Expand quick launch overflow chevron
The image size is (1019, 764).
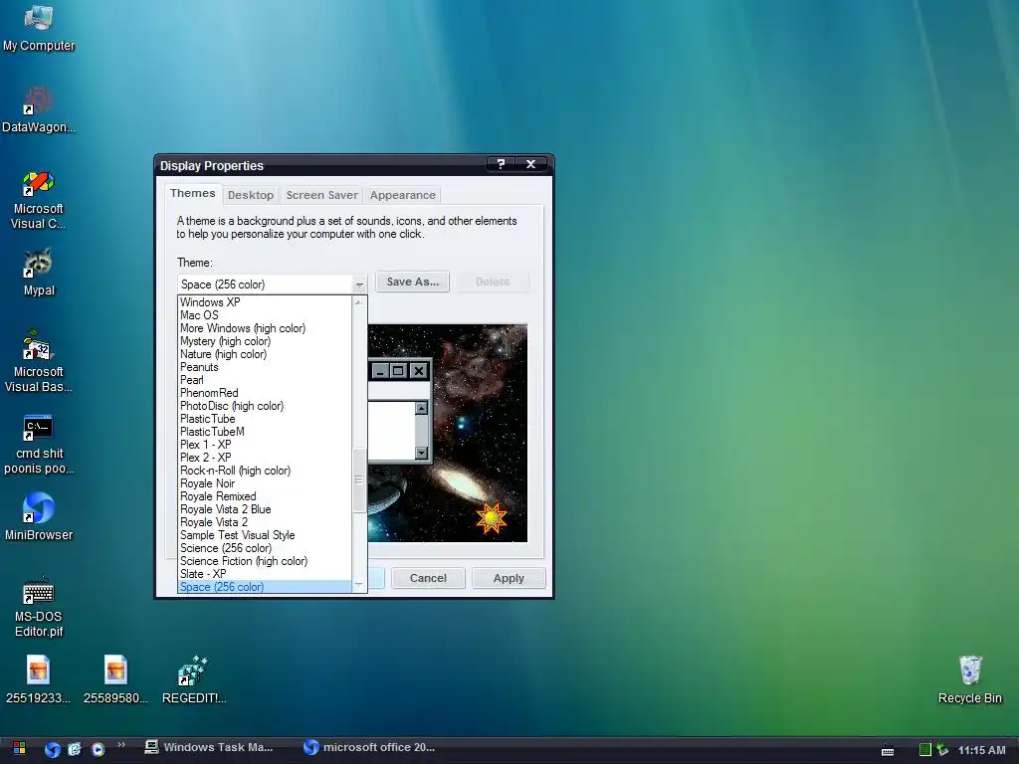coord(120,745)
